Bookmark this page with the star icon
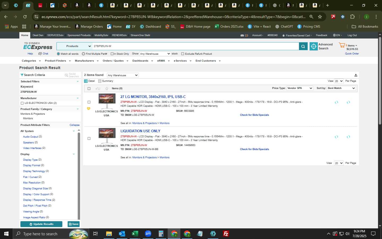The width and height of the screenshot is (382, 239). pos(320,17)
